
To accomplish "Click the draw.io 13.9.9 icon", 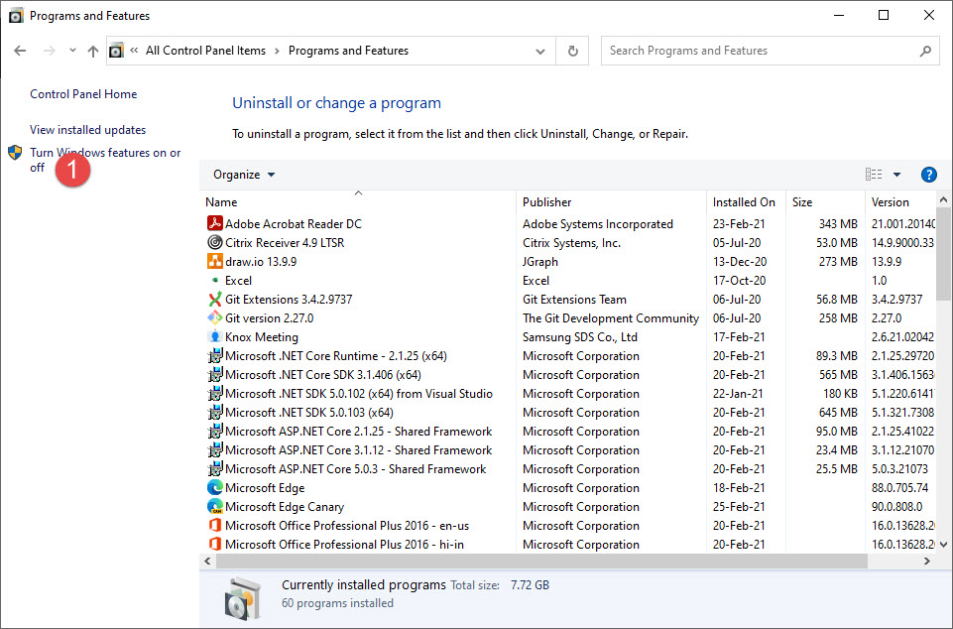I will click(214, 261).
